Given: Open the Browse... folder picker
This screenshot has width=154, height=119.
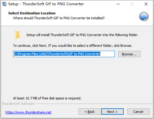Looking at the screenshot, I should 129,54.
